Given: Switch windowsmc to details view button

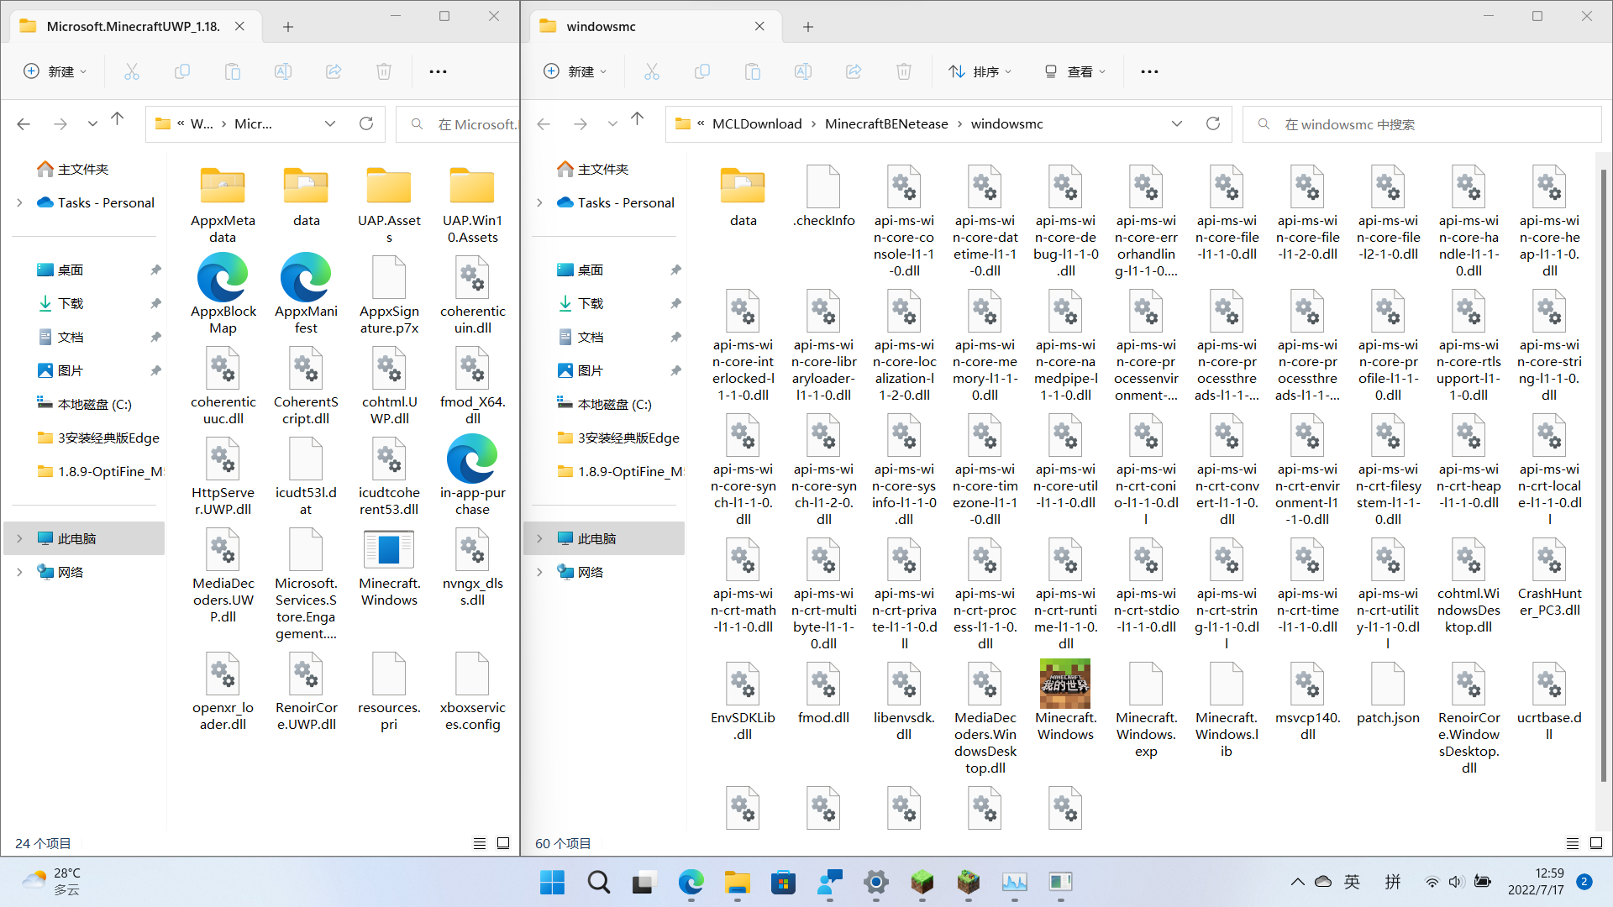Looking at the screenshot, I should click(x=1573, y=843).
